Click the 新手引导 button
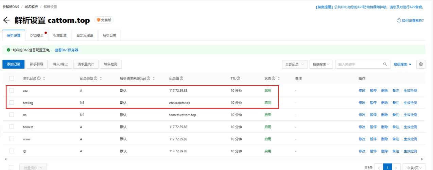Viewport: 433px width, 170px height. tap(36, 64)
